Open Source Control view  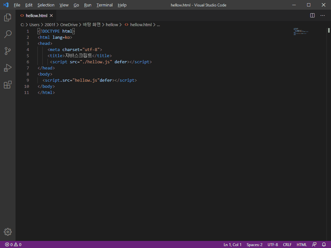point(8,51)
